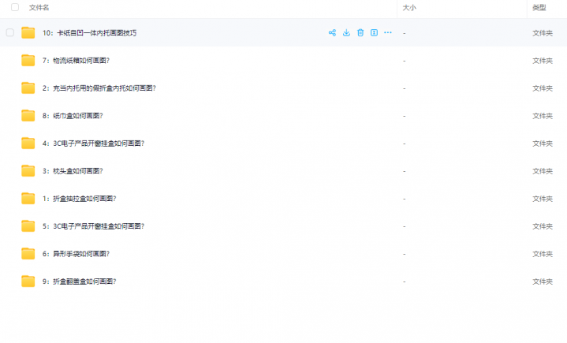Open the folder 1：折盒抽拉盒如何画图？
Image resolution: width=567 pixels, height=343 pixels.
[80, 199]
